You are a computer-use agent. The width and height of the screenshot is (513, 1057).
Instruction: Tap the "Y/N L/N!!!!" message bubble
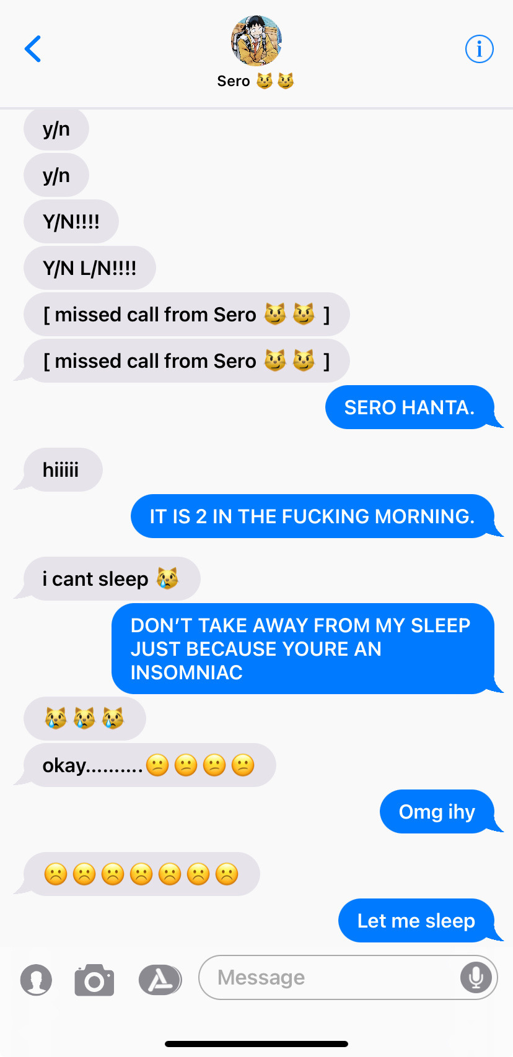tap(89, 268)
